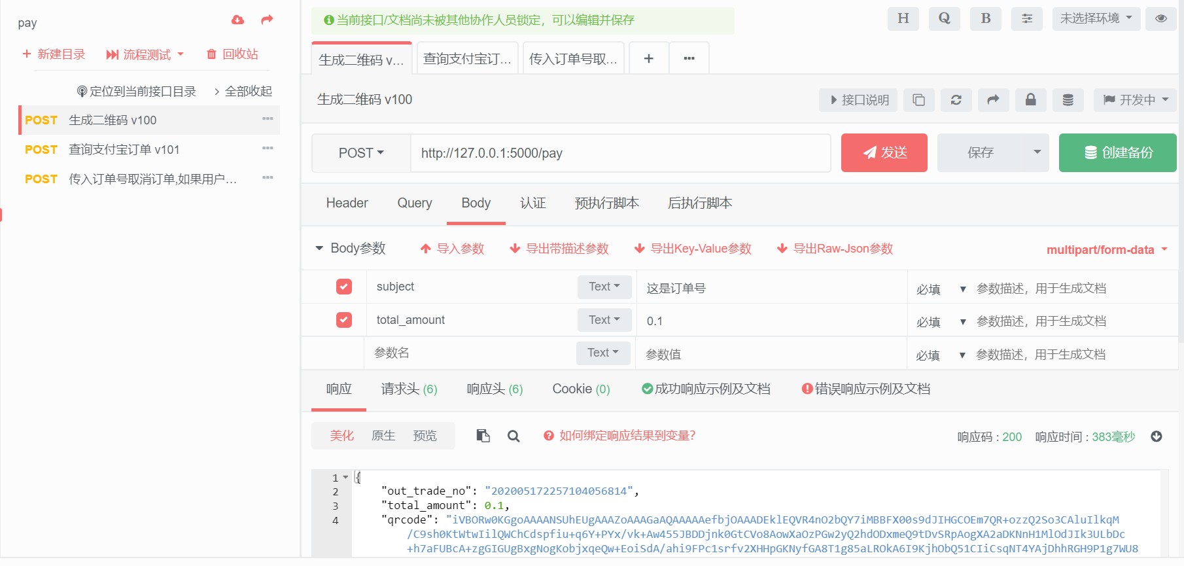Screen dimensions: 1184x566
Task: Open Text type dropdown for subject
Action: pos(604,287)
